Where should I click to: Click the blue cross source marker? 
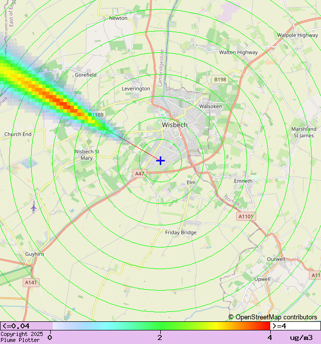160,160
